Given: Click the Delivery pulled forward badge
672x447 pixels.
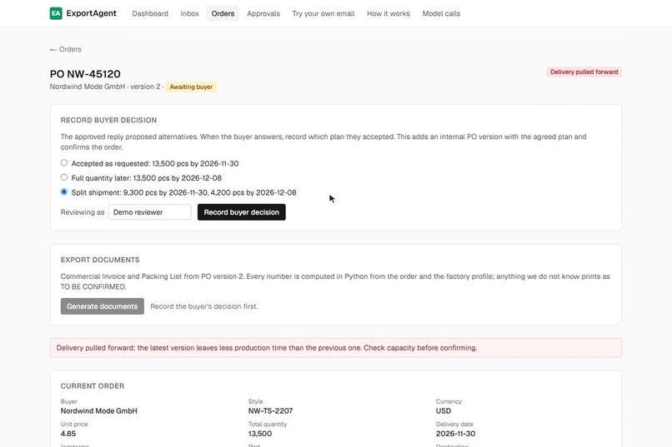Looking at the screenshot, I should [584, 72].
